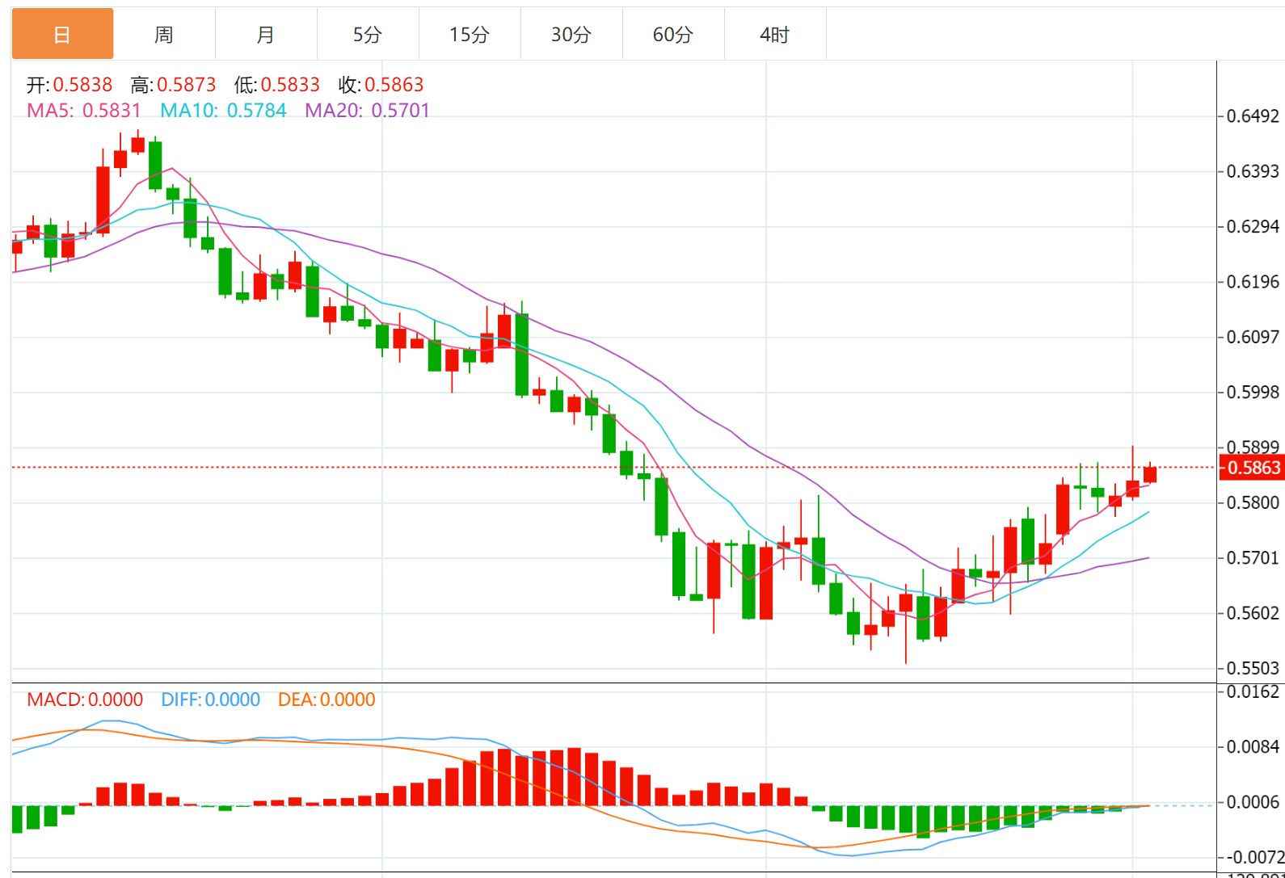Screen dimensions: 1285x878
Task: Click the 0.5998 price axis label
Action: (1253, 392)
